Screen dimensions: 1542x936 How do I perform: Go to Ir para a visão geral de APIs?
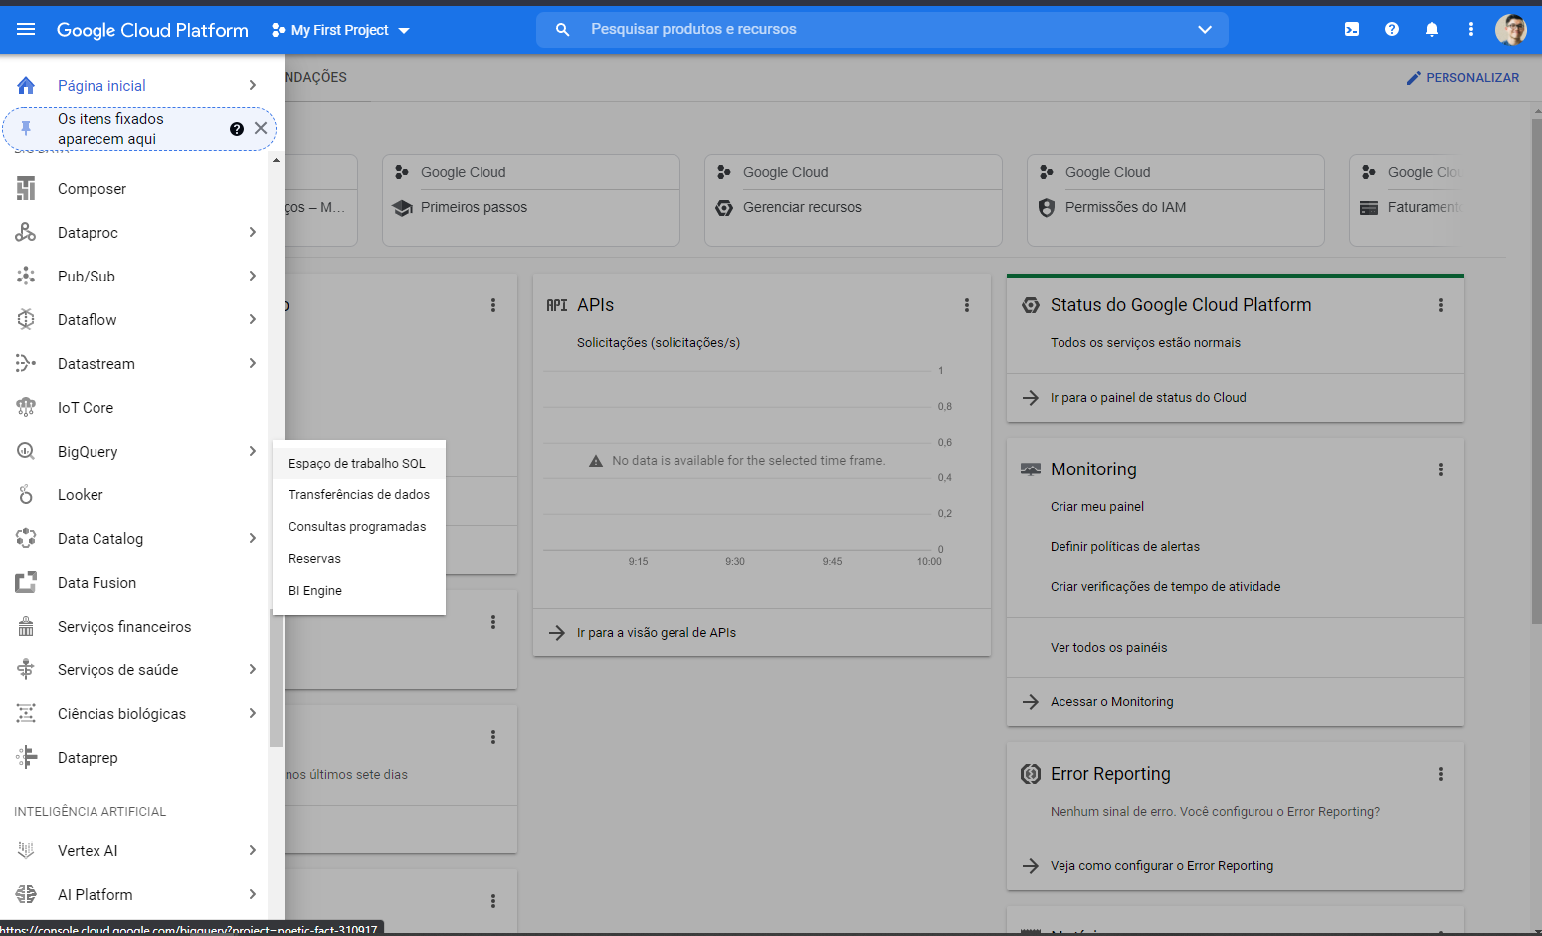[657, 633]
